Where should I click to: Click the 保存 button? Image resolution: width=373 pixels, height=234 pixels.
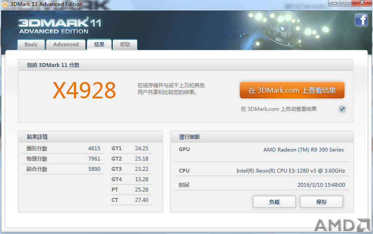[322, 202]
